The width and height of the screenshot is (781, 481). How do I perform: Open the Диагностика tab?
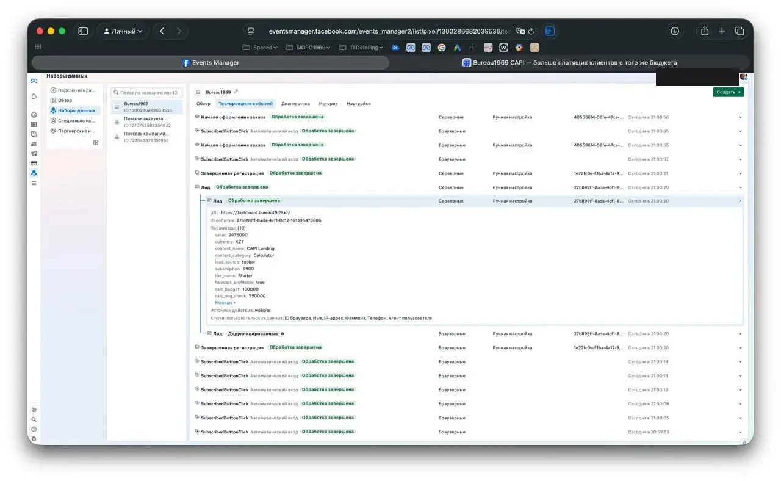click(295, 104)
